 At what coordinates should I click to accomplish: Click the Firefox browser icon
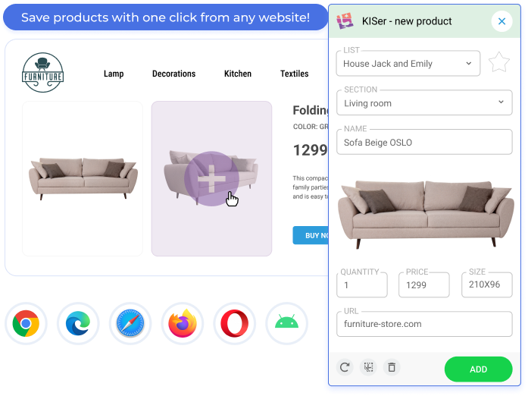[183, 323]
